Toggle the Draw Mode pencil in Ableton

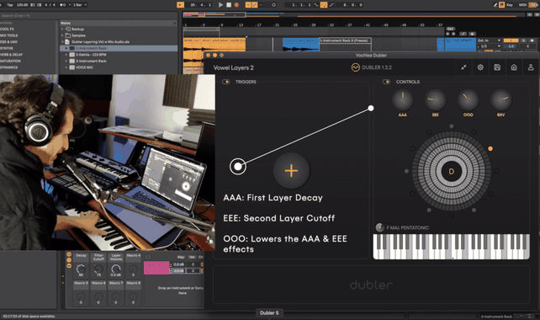(x=495, y=5)
